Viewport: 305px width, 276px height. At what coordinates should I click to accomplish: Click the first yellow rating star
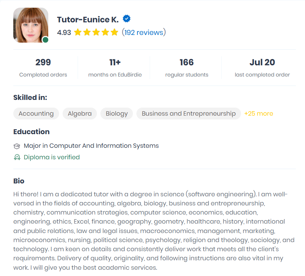pyautogui.click(x=78, y=32)
